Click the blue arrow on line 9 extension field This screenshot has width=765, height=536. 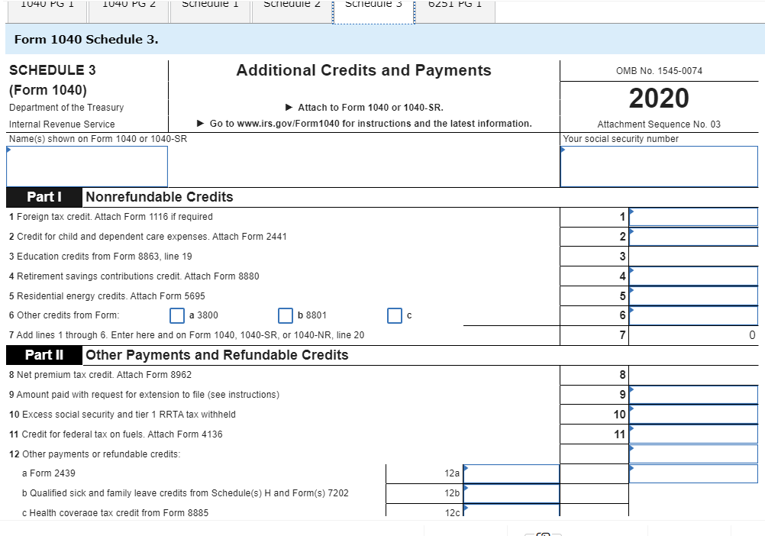(631, 389)
